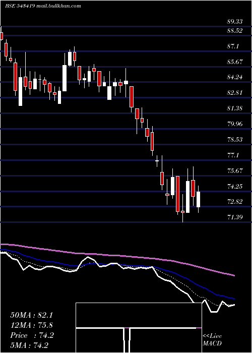The height and width of the screenshot is (353, 252).
Task: Click the 88.52 price level label
Action: pos(235,31)
